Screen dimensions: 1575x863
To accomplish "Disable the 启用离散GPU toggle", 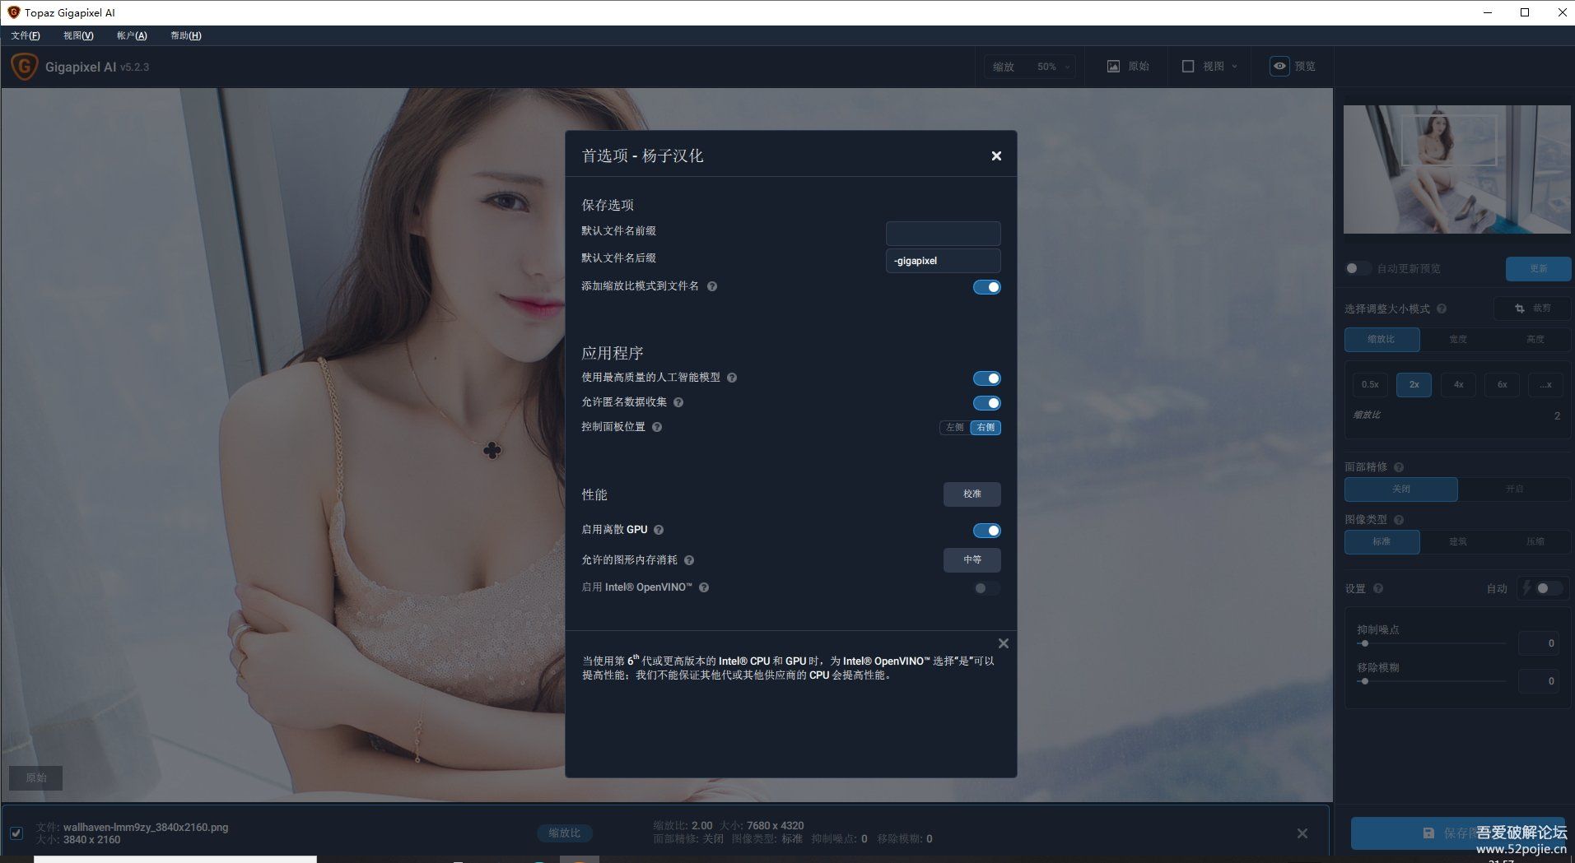I will tap(986, 530).
